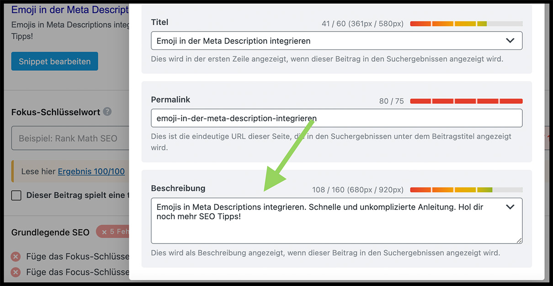
Task: Open the Titel field dropdown chevron
Action: tap(510, 41)
